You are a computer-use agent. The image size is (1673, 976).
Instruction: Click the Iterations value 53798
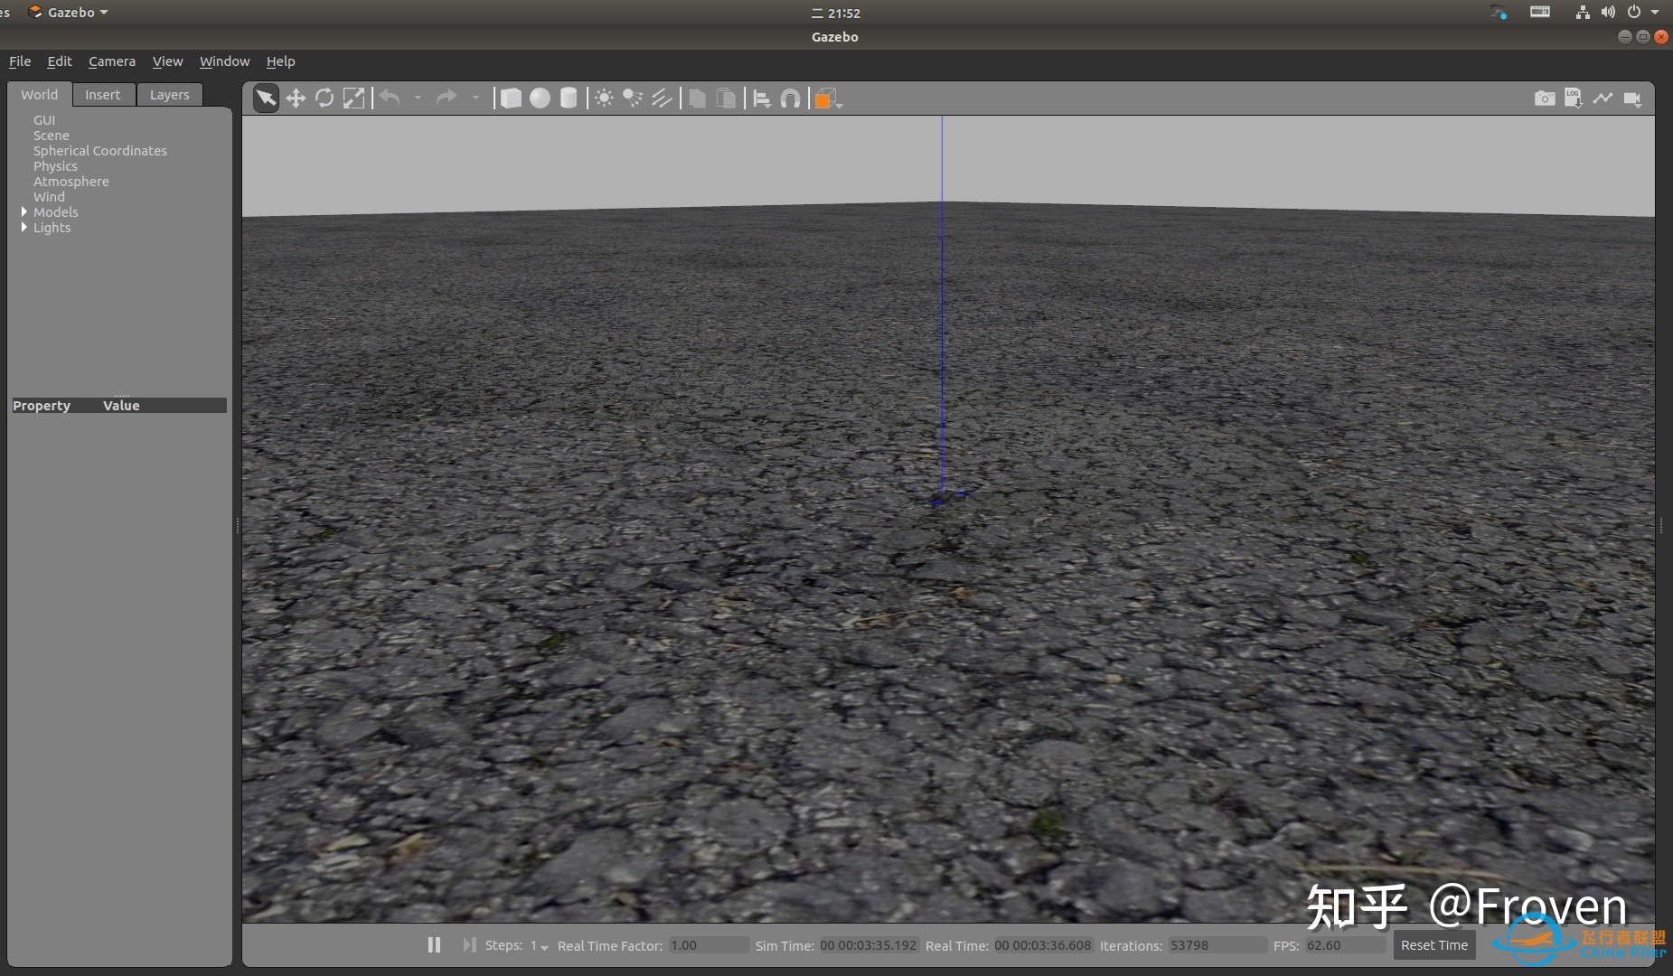pos(1217,945)
